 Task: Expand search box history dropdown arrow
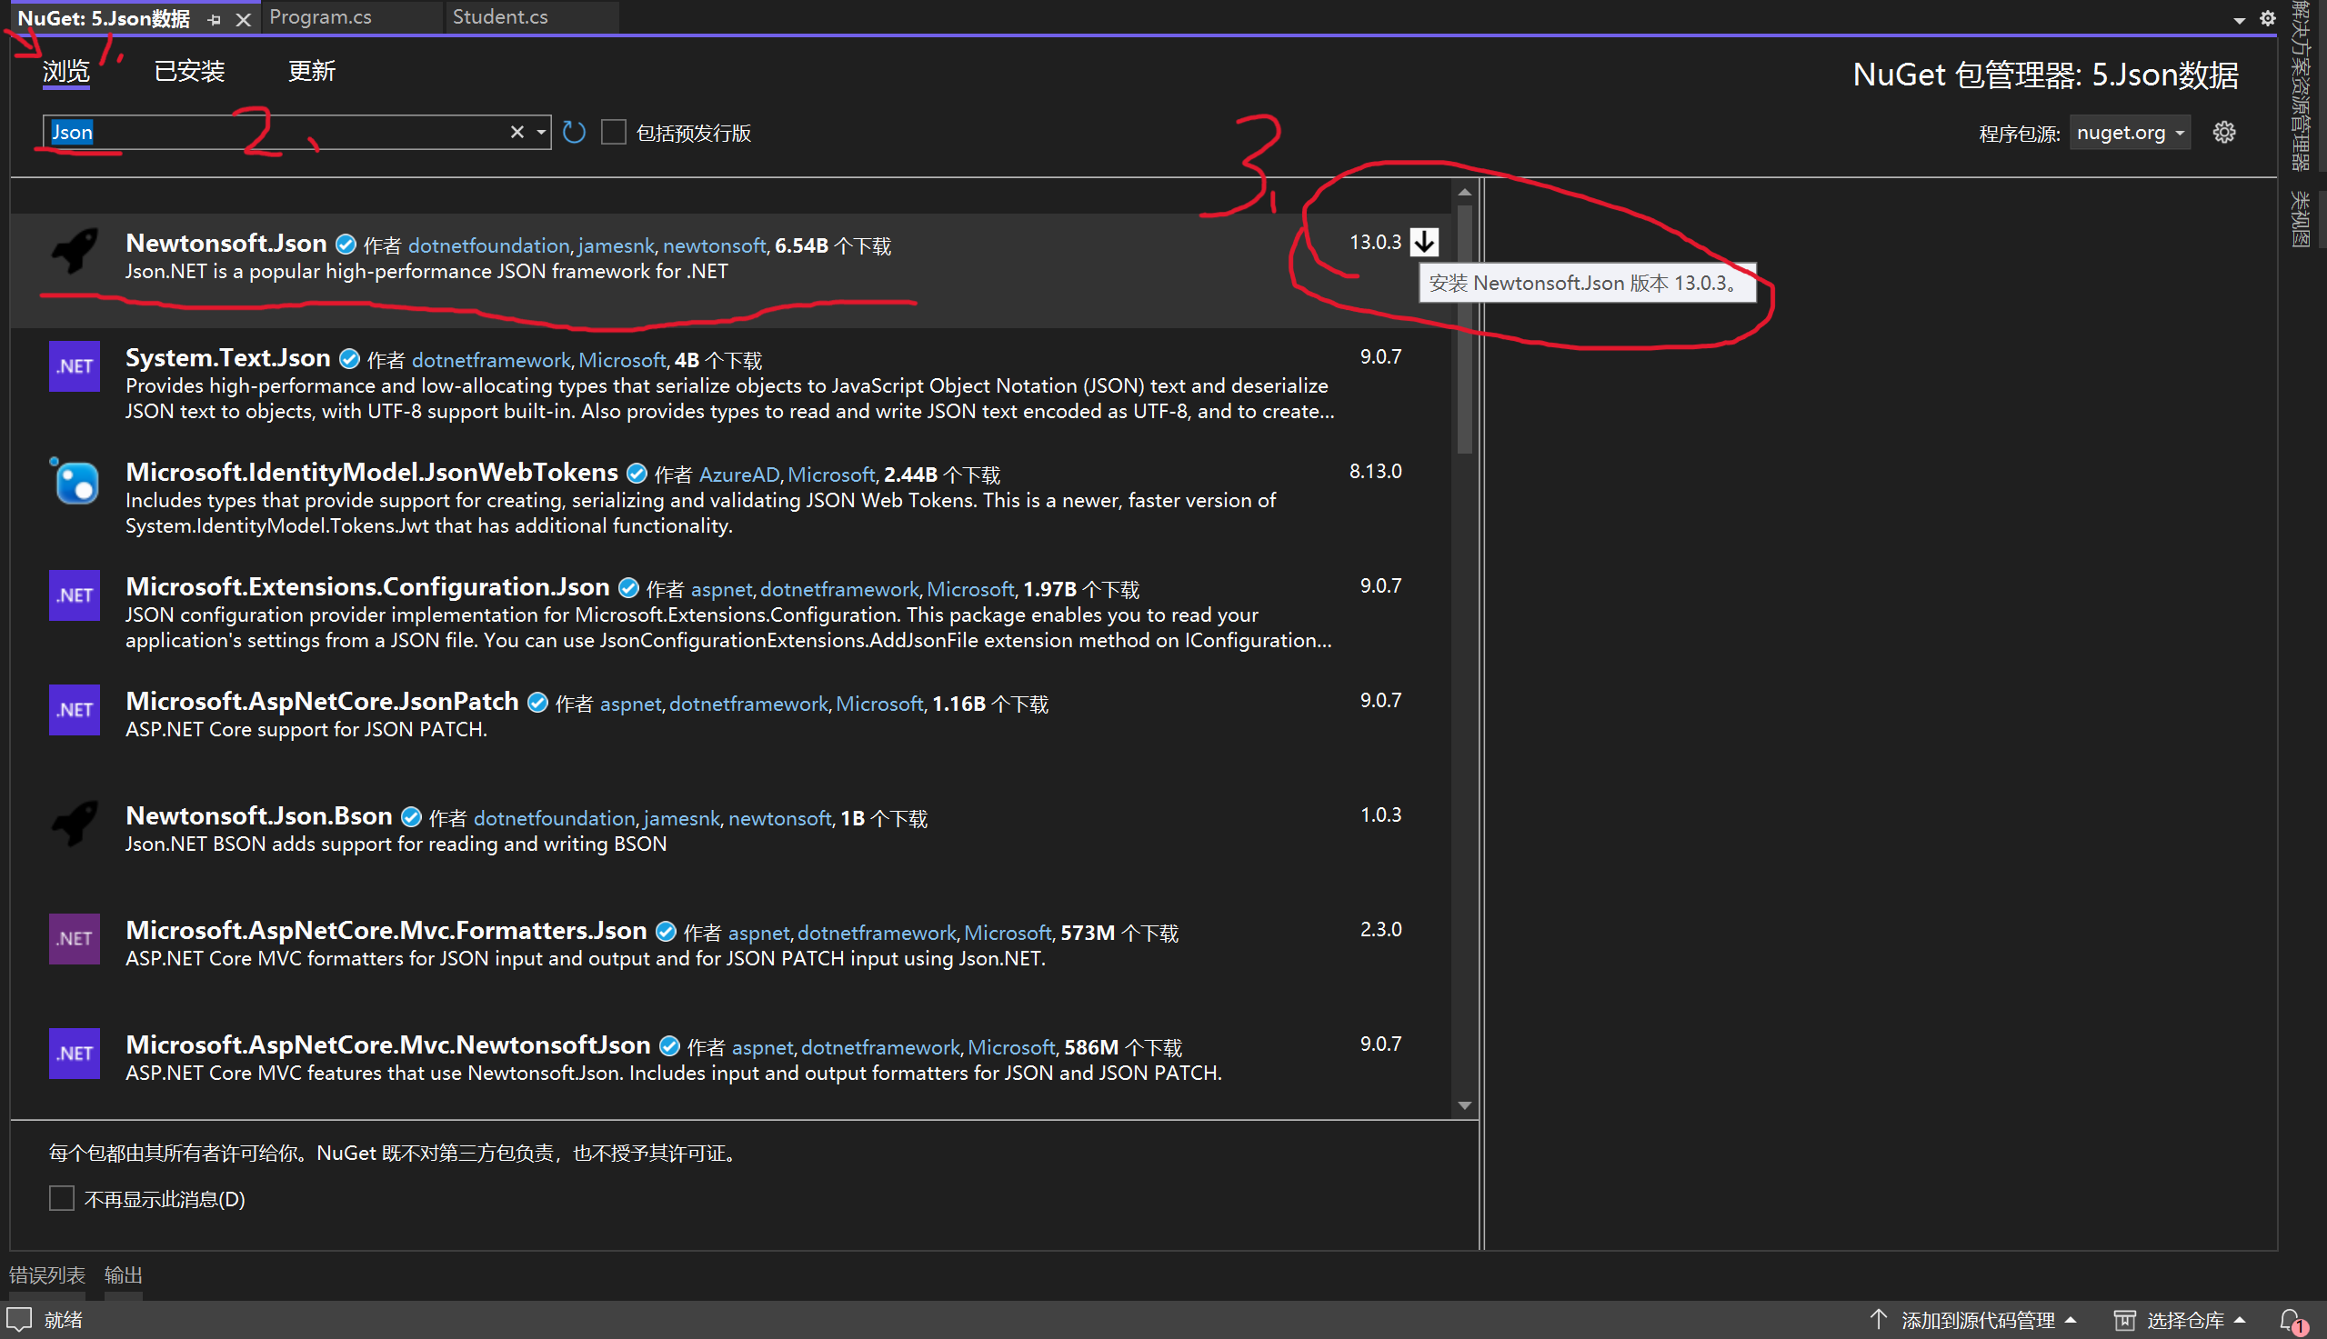(x=541, y=133)
